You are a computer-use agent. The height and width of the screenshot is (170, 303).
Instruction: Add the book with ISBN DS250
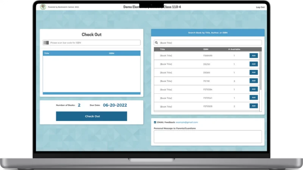pos(253,64)
